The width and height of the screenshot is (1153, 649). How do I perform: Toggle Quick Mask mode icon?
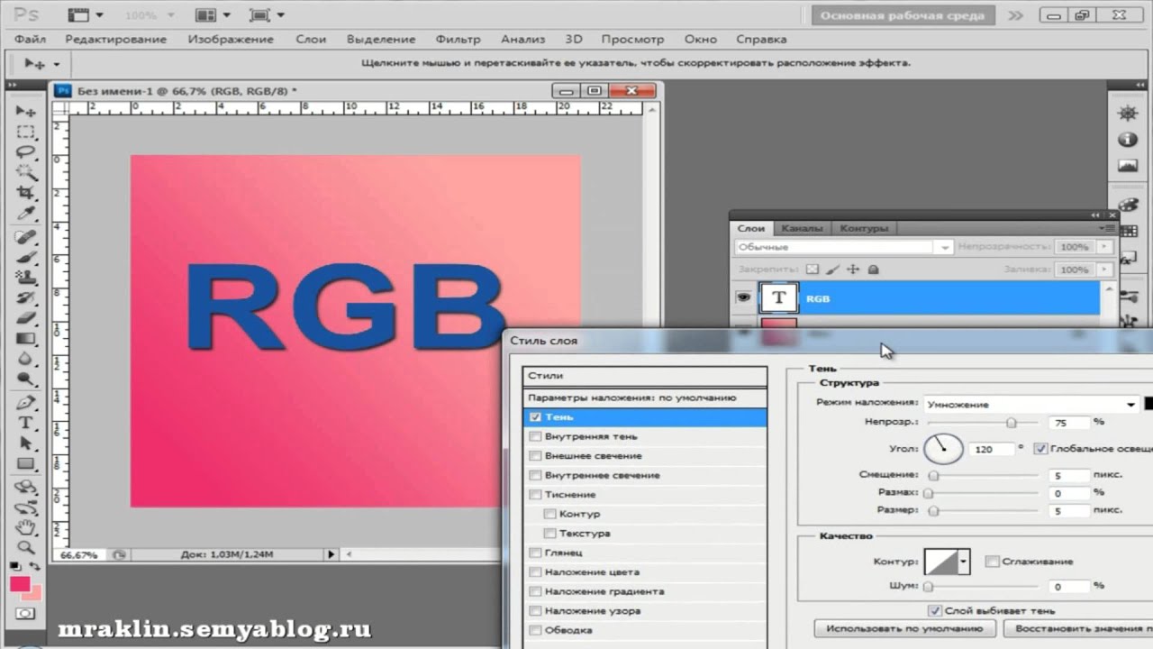coord(25,613)
